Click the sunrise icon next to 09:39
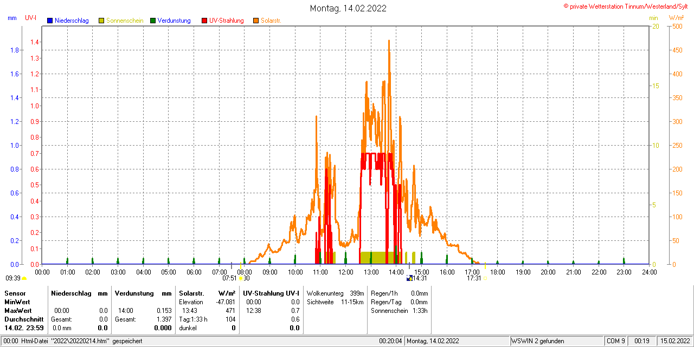Image resolution: width=694 pixels, height=347 pixels. 24,278
